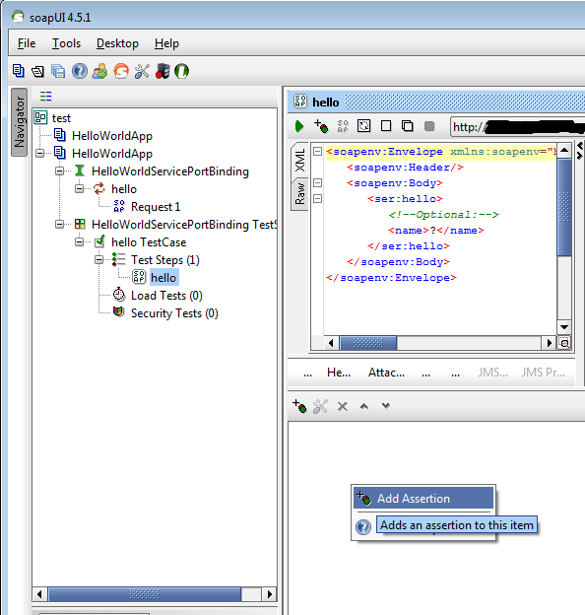Click XML editor vertical scrollbar thumb
The image size is (585, 615).
[x=564, y=207]
